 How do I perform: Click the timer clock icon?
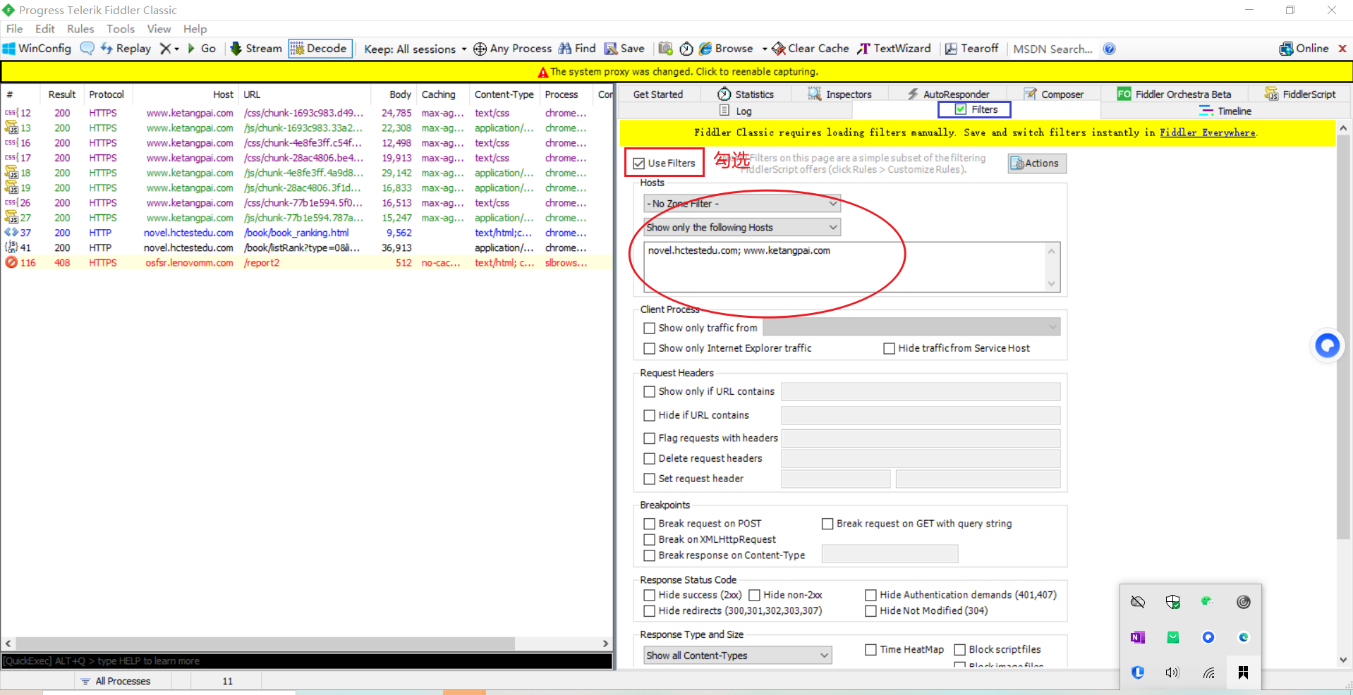tap(686, 49)
